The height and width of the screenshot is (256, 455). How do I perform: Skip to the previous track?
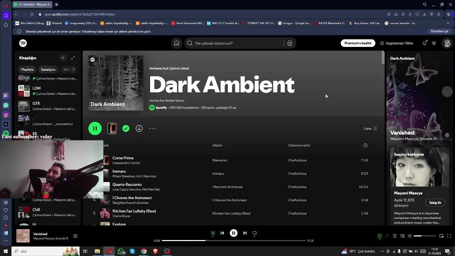click(x=222, y=233)
